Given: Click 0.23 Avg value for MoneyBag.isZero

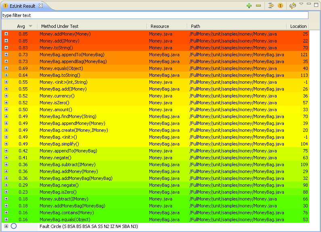Looking at the screenshot, I should pos(23,192).
